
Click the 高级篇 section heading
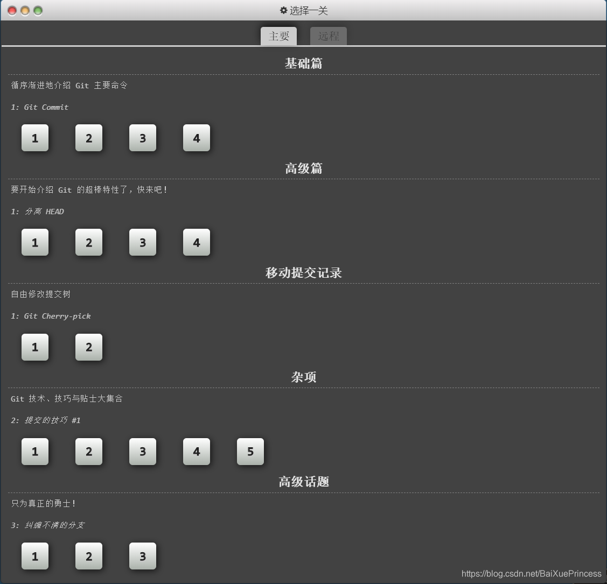[304, 168]
